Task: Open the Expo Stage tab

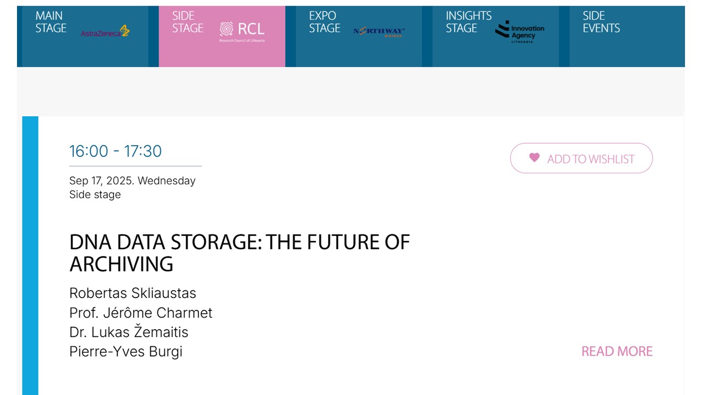Action: point(359,36)
